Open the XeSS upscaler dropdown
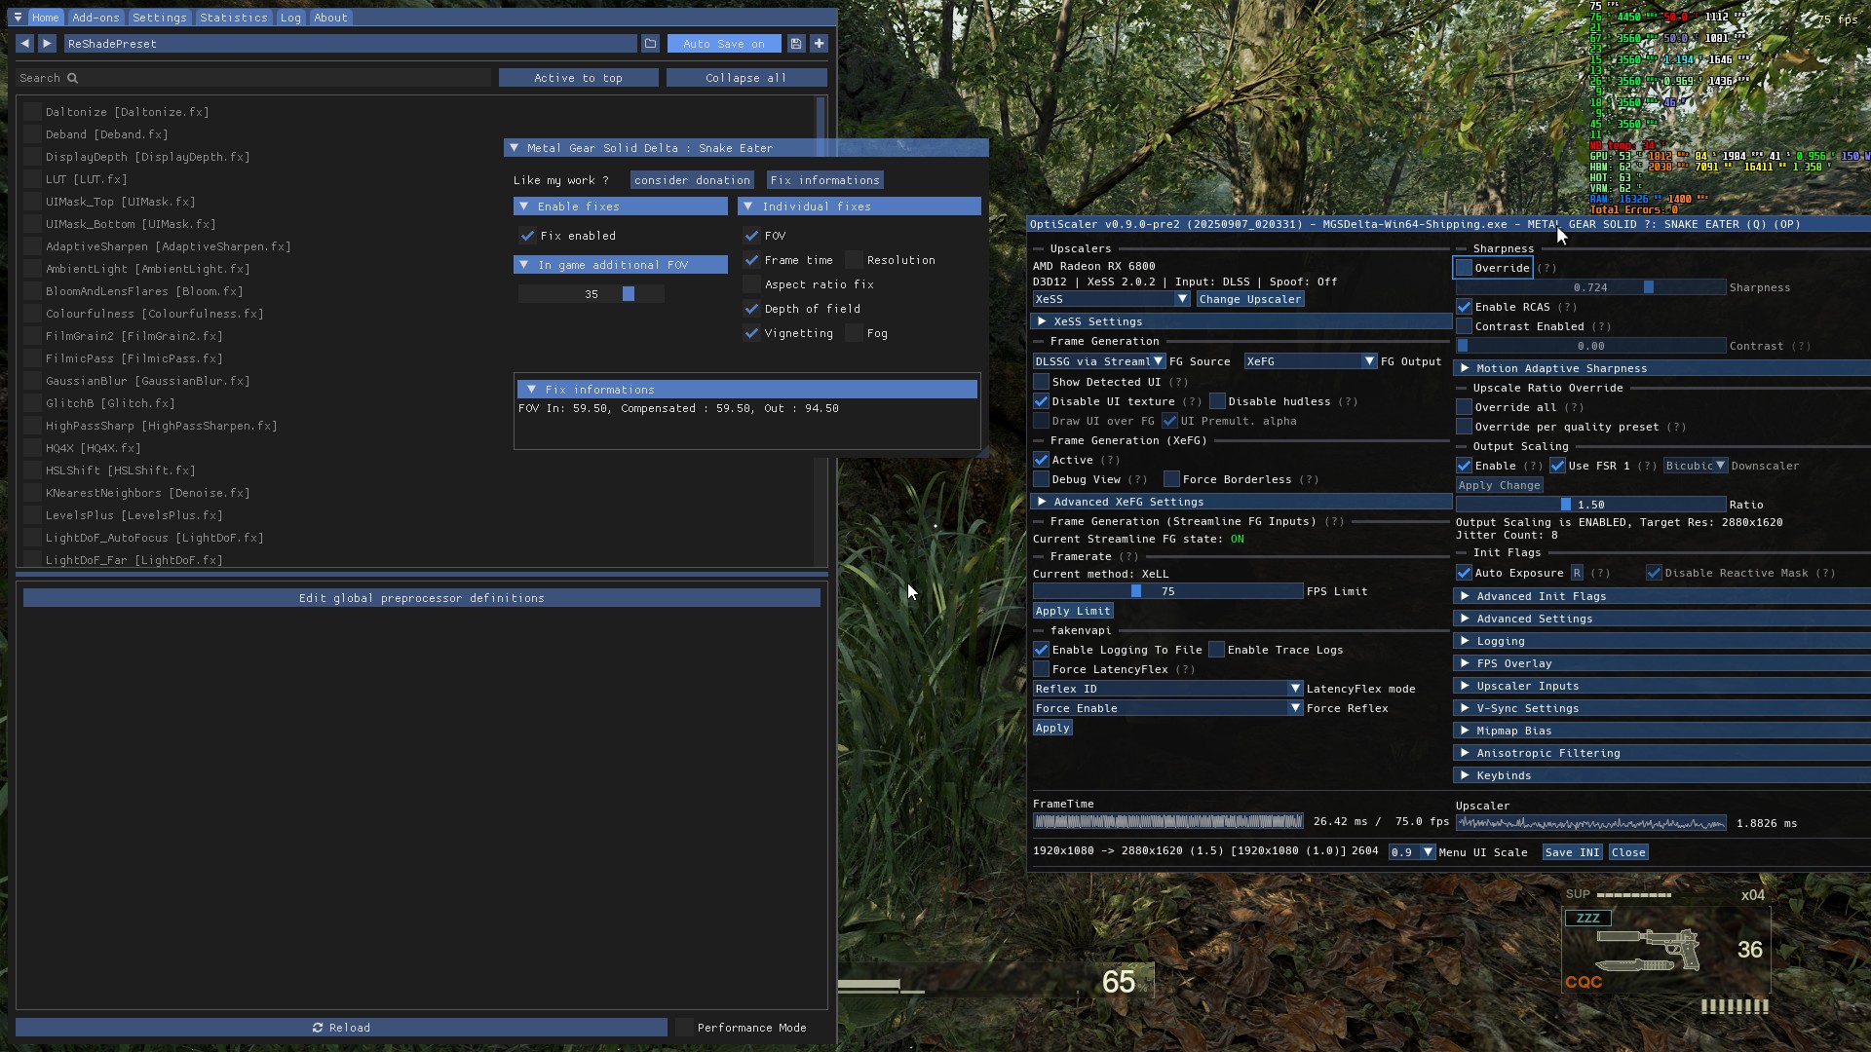Screen dimensions: 1871x1052 (1112, 299)
